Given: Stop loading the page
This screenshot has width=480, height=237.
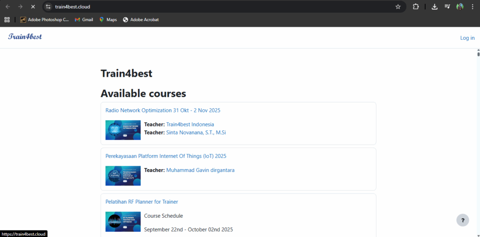Looking at the screenshot, I should pos(32,7).
